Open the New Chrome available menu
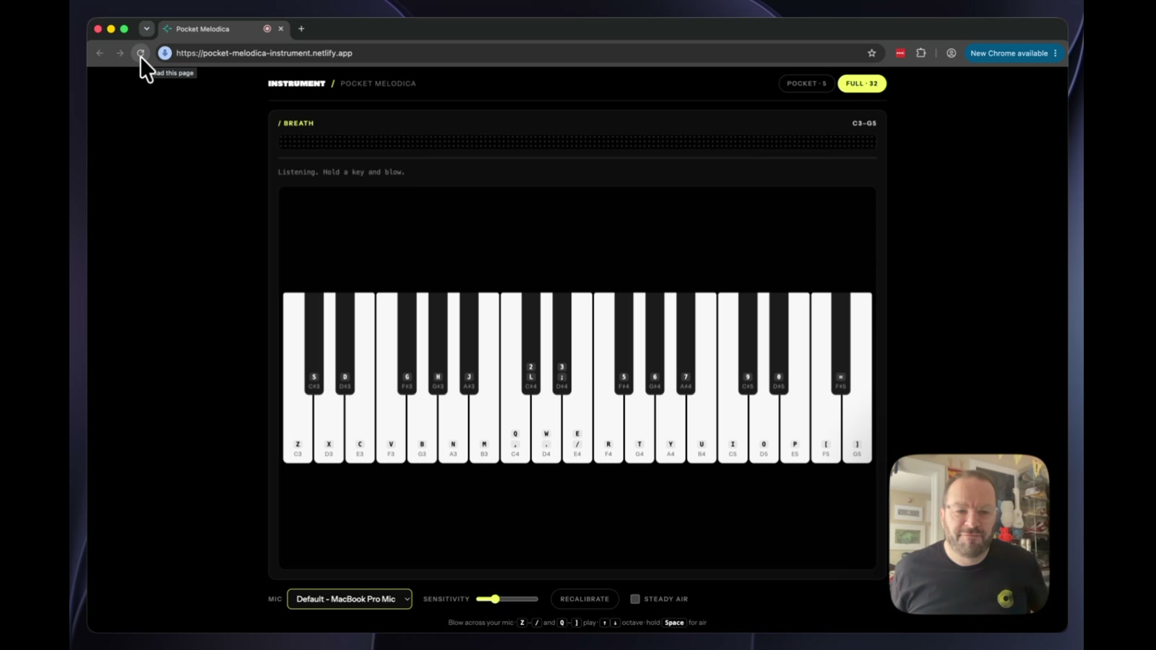Viewport: 1156px width, 650px height. click(1014, 53)
